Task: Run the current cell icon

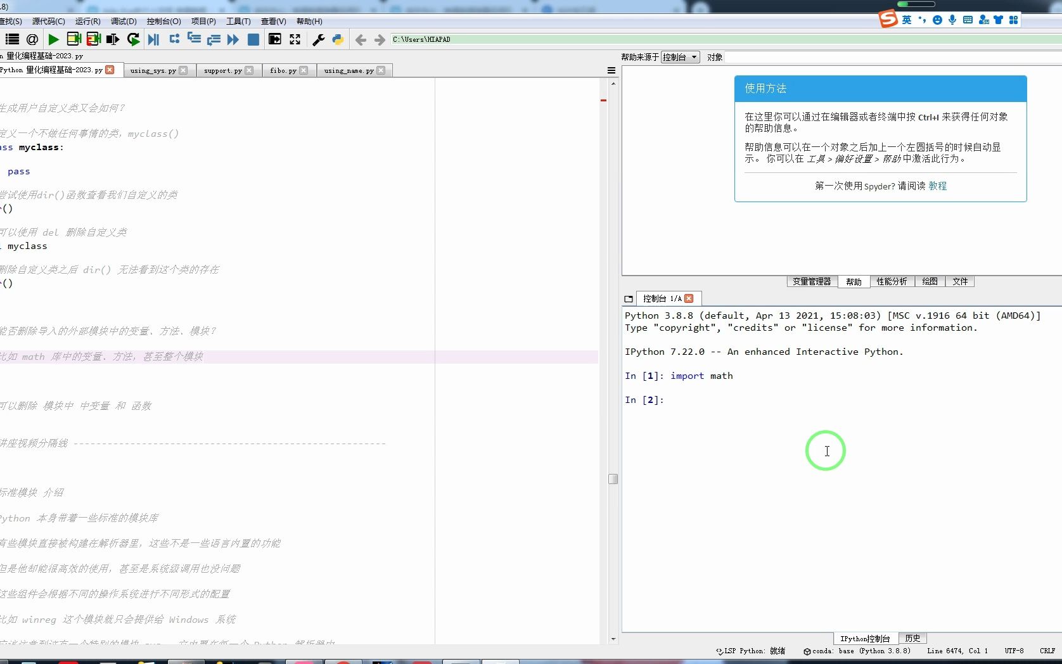Action: pos(74,39)
